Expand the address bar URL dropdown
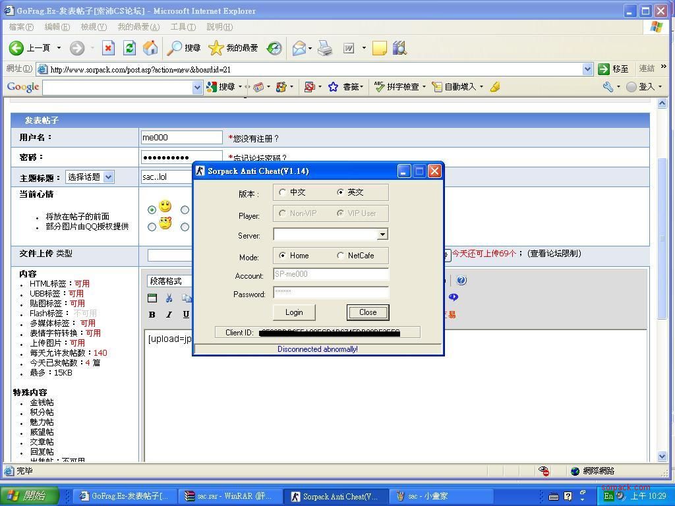 (x=587, y=69)
